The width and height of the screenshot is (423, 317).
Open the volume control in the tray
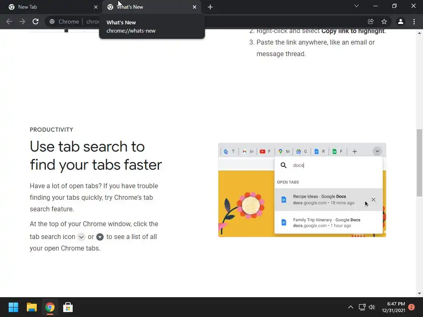click(372, 307)
